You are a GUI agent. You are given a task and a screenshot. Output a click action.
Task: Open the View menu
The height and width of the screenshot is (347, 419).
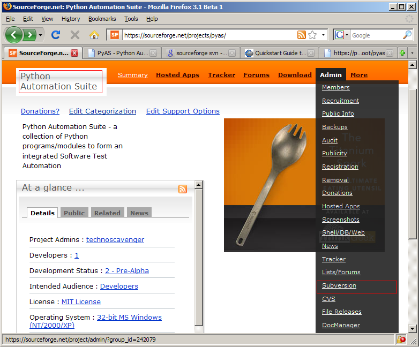point(47,19)
